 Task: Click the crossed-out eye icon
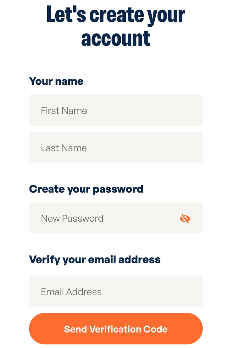click(x=185, y=218)
